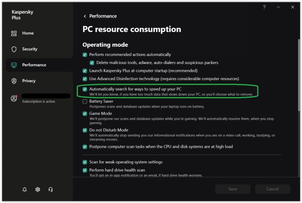Open the account profile icon

(x=14, y=98)
